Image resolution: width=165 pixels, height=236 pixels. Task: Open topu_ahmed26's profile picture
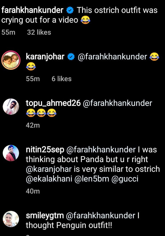[x=11, y=107]
